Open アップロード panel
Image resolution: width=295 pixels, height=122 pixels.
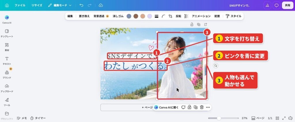coord(7,88)
